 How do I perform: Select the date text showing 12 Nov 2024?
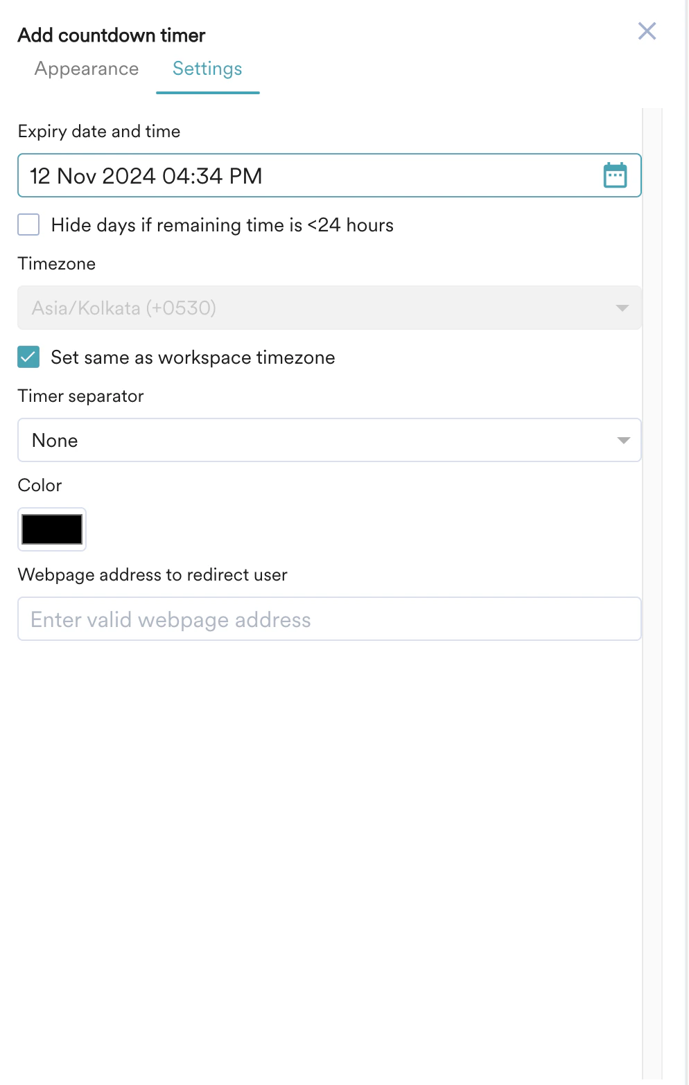tap(146, 175)
